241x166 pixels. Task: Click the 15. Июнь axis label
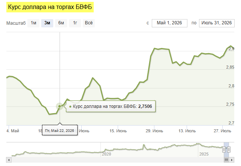click(x=118, y=131)
